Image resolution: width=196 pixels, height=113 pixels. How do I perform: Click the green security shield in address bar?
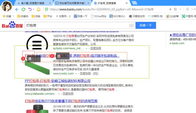pos(47,9)
